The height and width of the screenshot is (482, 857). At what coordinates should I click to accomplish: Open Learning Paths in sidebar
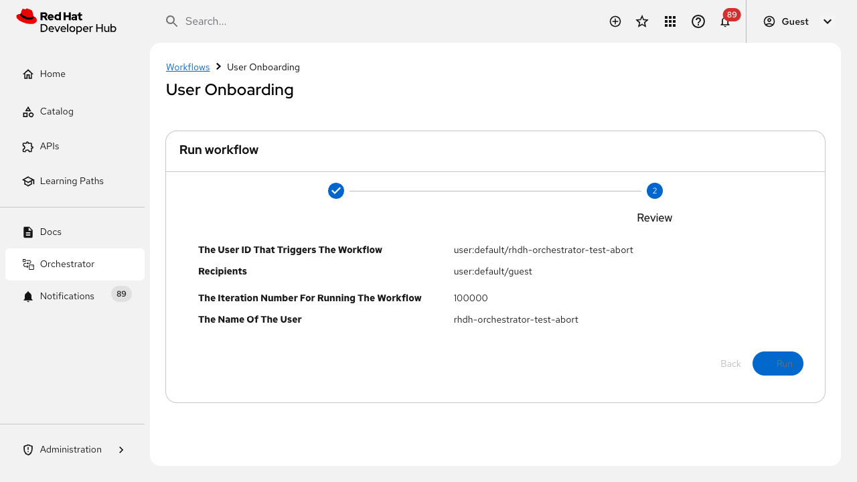coord(72,181)
